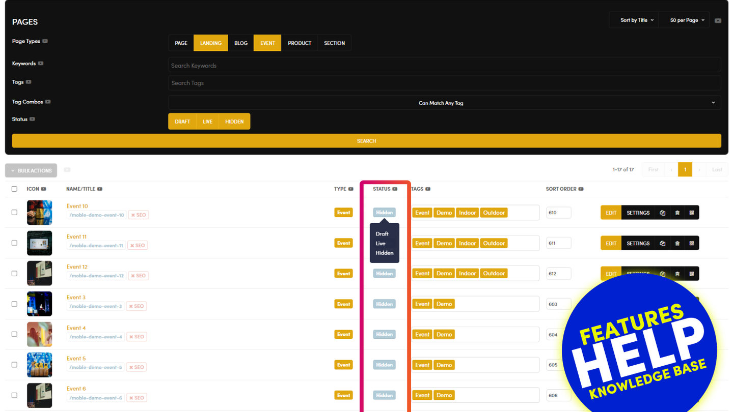Open the video help icon beside Status column header
The height and width of the screenshot is (412, 733).
pos(395,189)
